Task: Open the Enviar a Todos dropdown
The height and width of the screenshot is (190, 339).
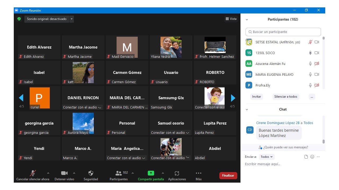Action: 267,157
